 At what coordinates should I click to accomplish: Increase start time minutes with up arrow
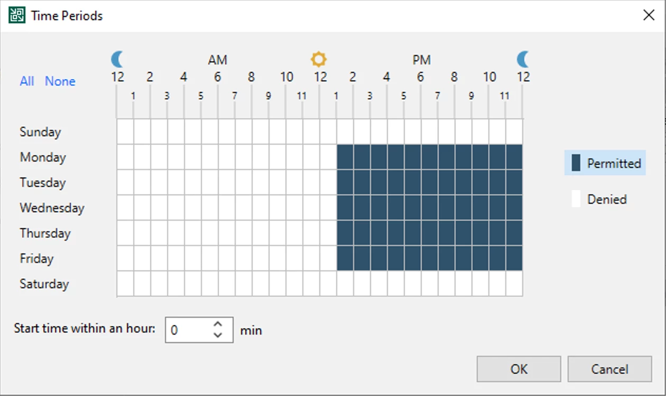(x=218, y=324)
